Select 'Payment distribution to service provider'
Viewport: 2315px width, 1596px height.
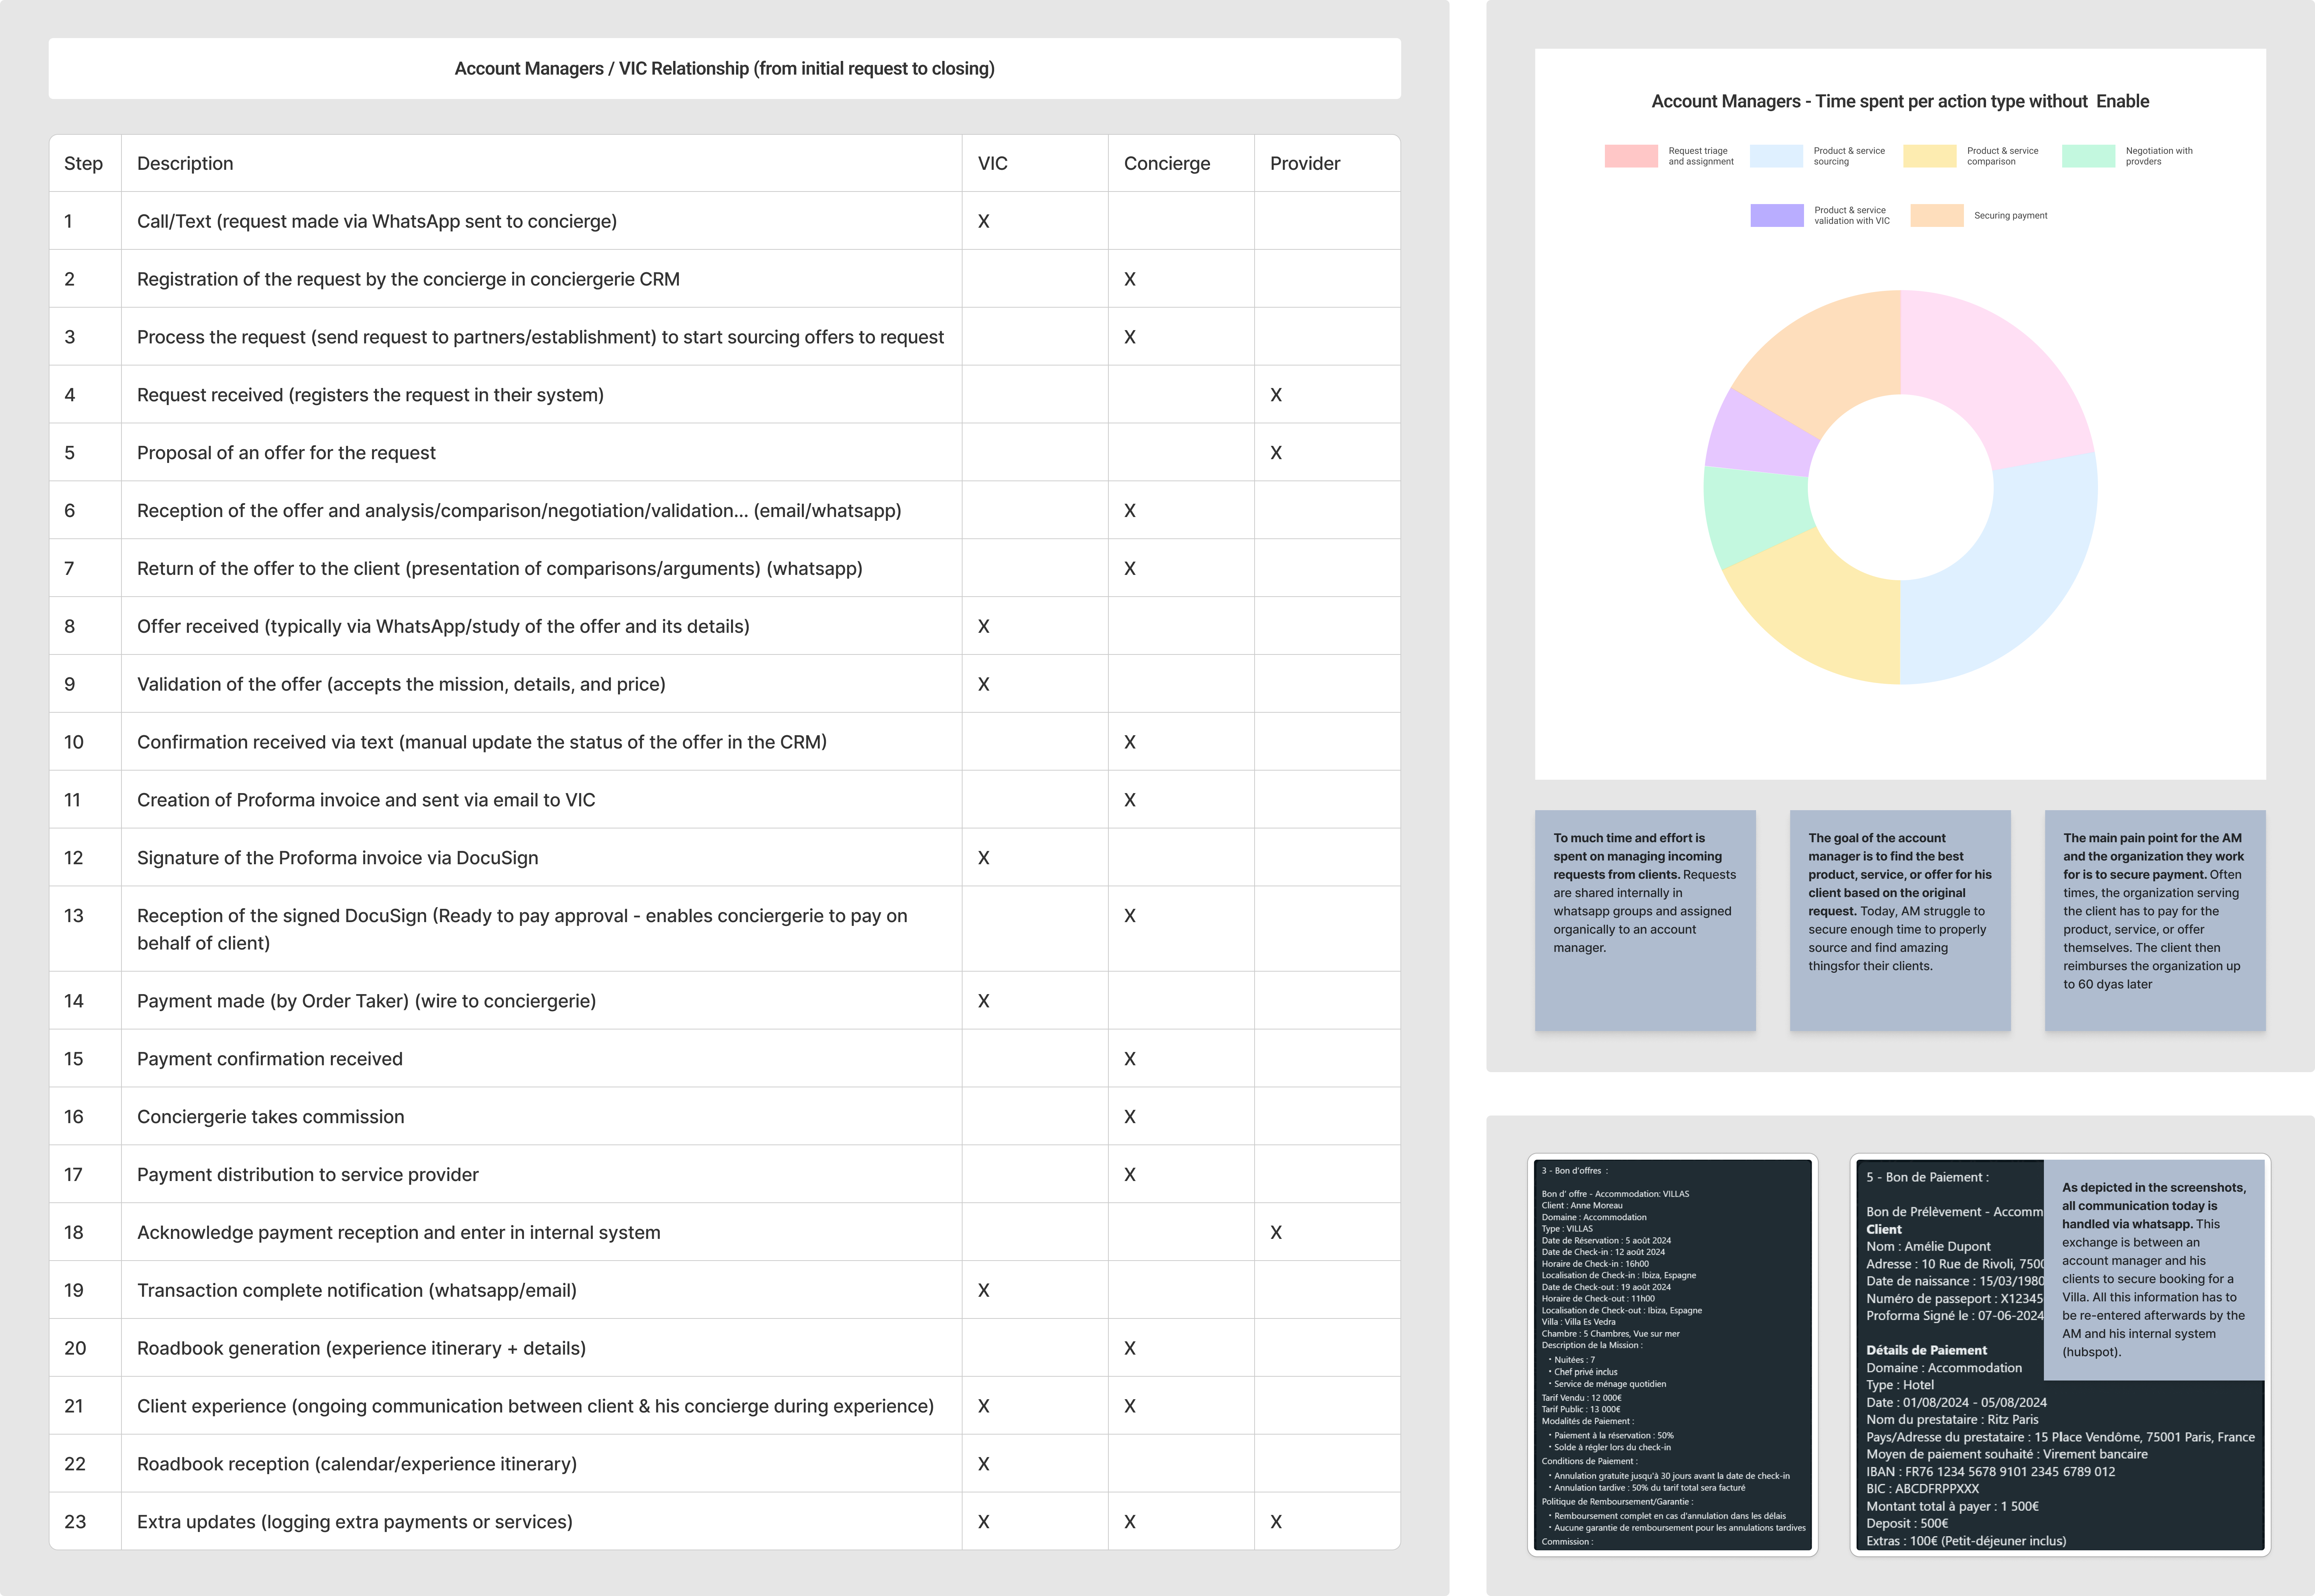click(308, 1175)
